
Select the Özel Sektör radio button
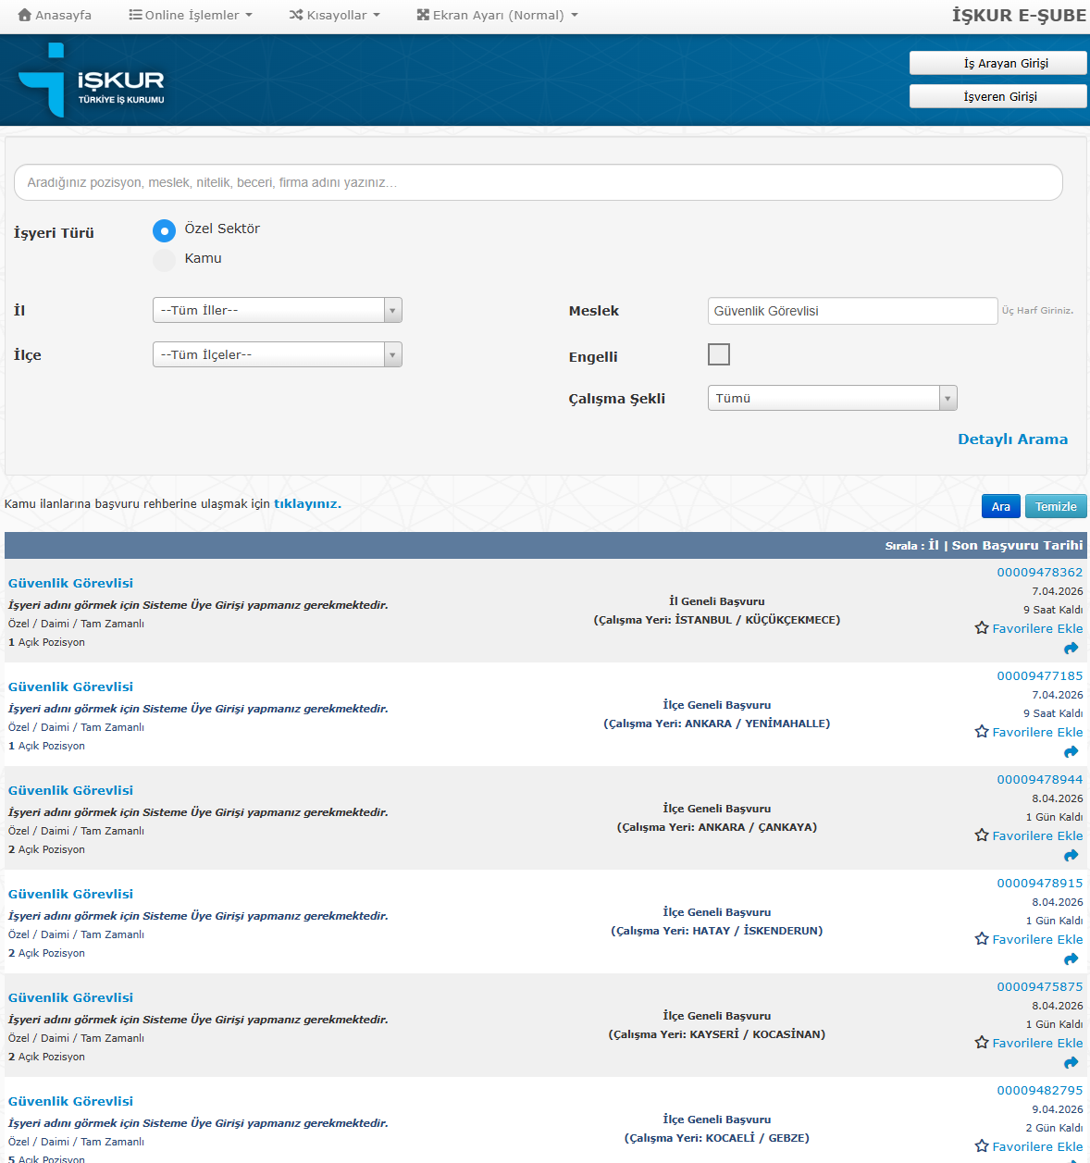[x=164, y=230]
